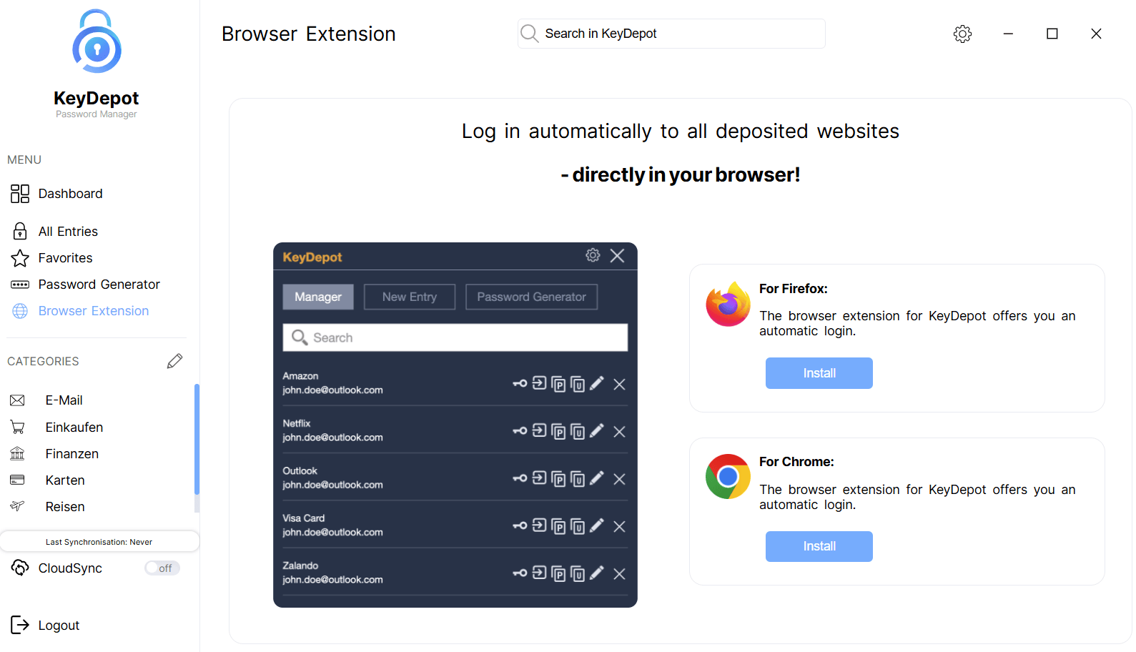Click the Amazon entry name in the preview
Screen dimensions: 1136x652
point(300,376)
